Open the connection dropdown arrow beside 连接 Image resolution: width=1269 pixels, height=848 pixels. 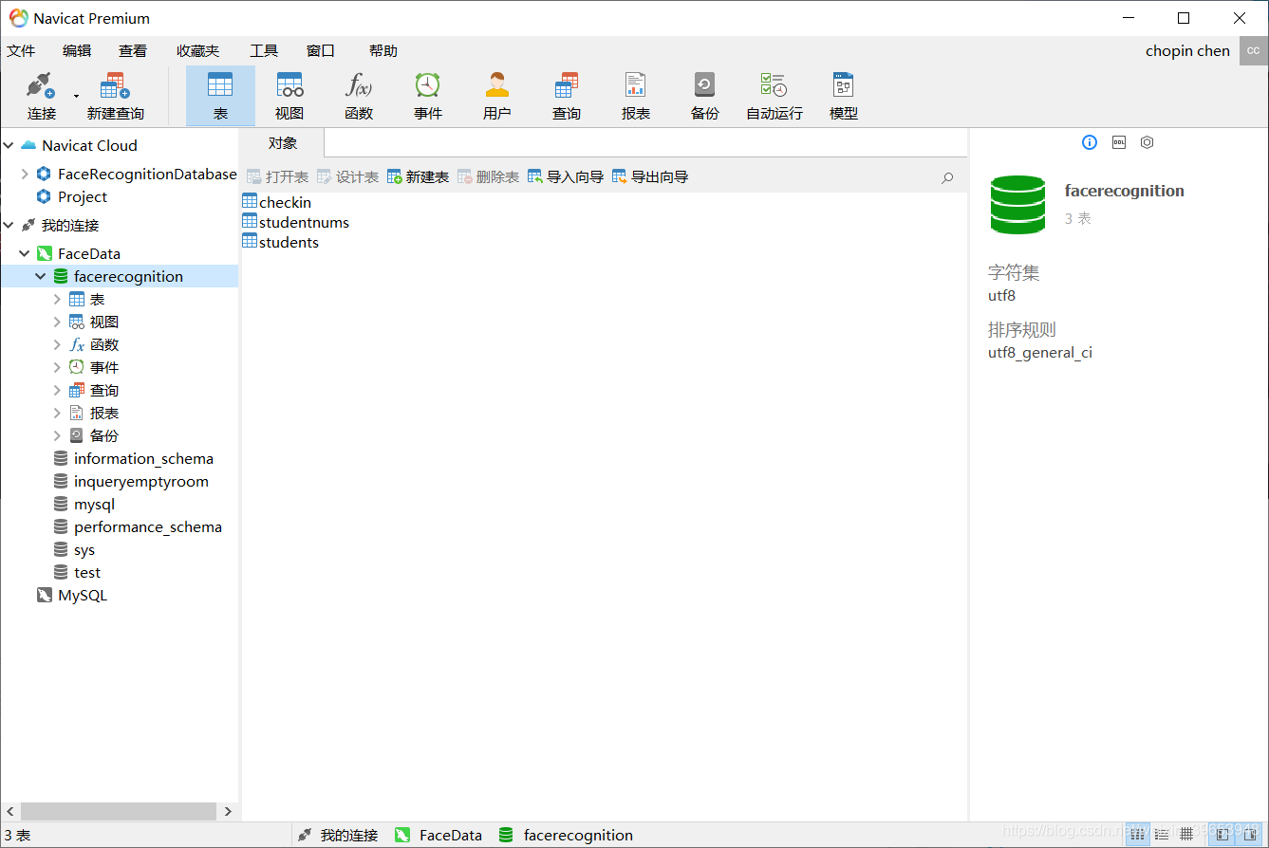pos(76,96)
